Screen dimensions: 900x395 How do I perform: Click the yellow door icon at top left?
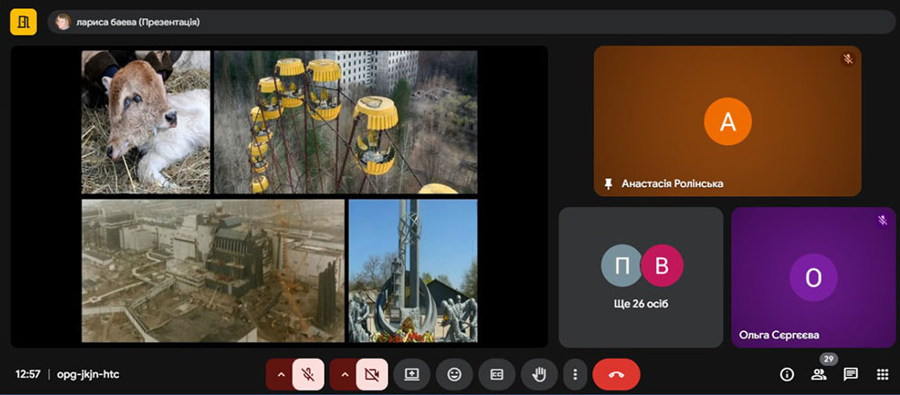point(23,22)
